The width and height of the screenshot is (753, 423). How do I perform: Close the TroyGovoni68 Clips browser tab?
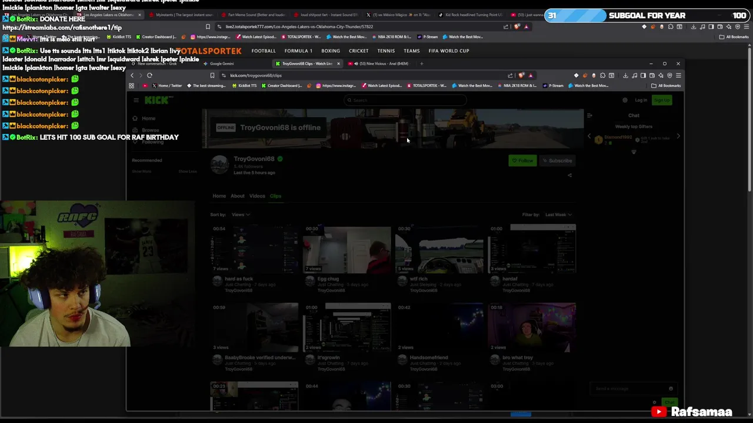coord(338,63)
